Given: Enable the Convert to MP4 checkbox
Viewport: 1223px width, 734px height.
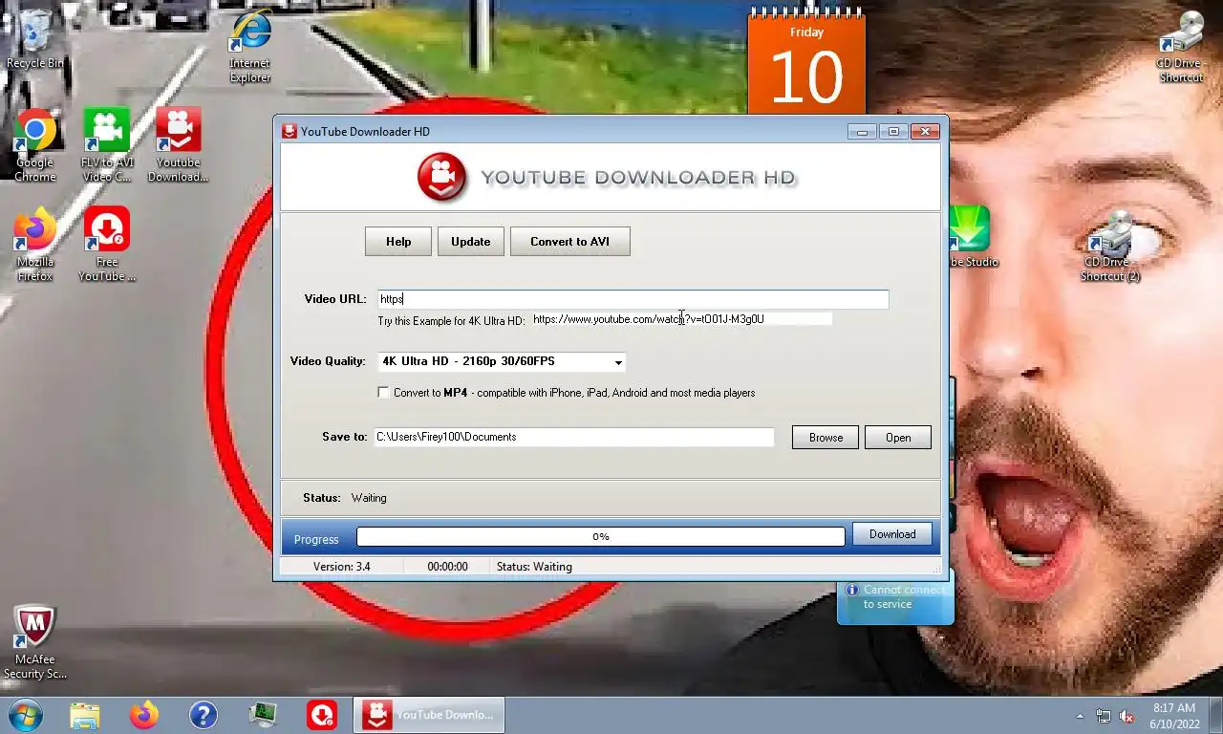Looking at the screenshot, I should pyautogui.click(x=384, y=393).
